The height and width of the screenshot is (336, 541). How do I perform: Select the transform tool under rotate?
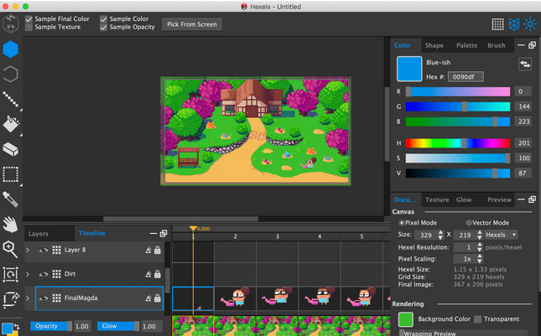(11, 299)
